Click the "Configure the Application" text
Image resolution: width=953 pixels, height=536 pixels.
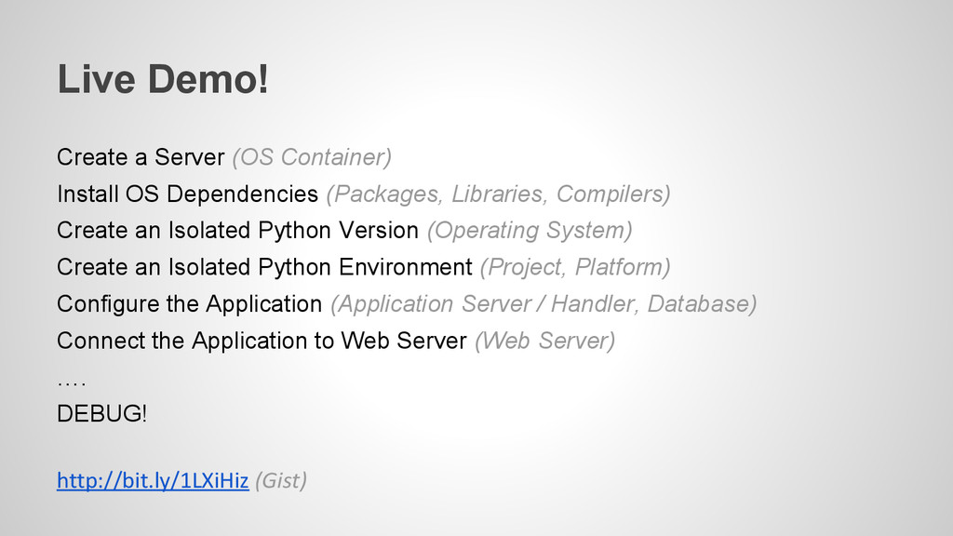pyautogui.click(x=189, y=304)
